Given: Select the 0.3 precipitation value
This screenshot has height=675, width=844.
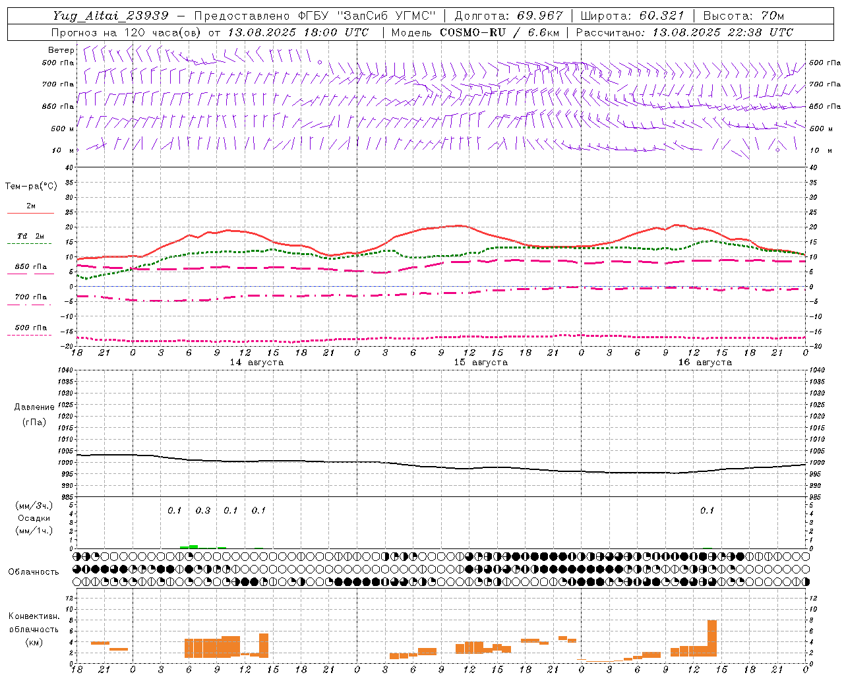Looking at the screenshot, I should (203, 511).
